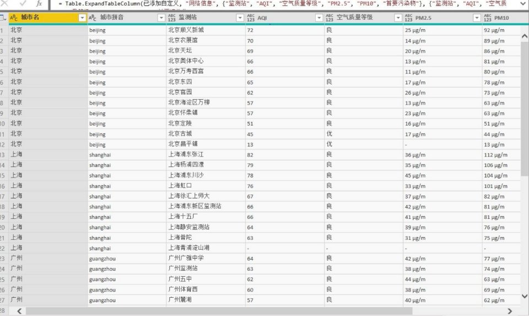Viewport: 529px width, 316px height.
Task: Expand the formula bar with the chevron
Action: pos(523,3)
